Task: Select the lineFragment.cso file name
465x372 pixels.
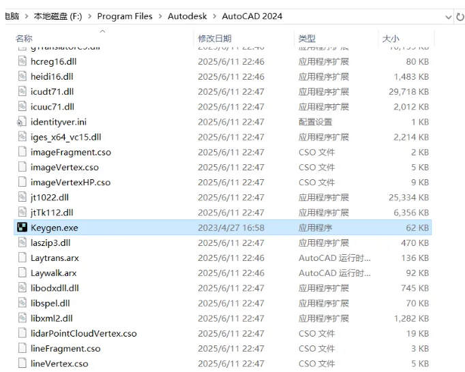Action: (x=65, y=349)
